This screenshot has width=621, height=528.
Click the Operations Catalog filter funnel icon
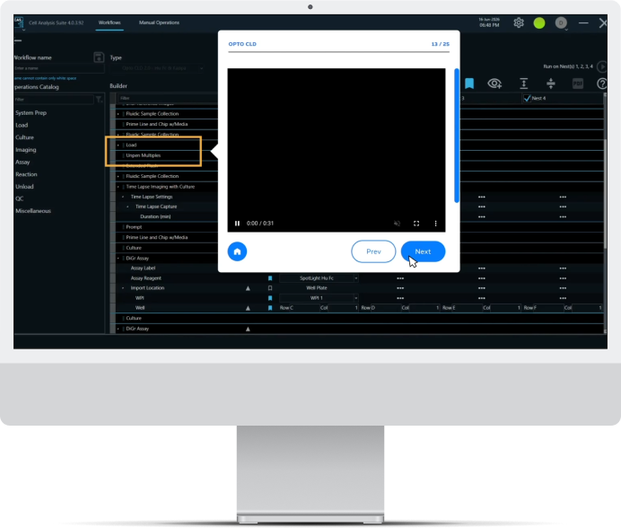pos(99,99)
